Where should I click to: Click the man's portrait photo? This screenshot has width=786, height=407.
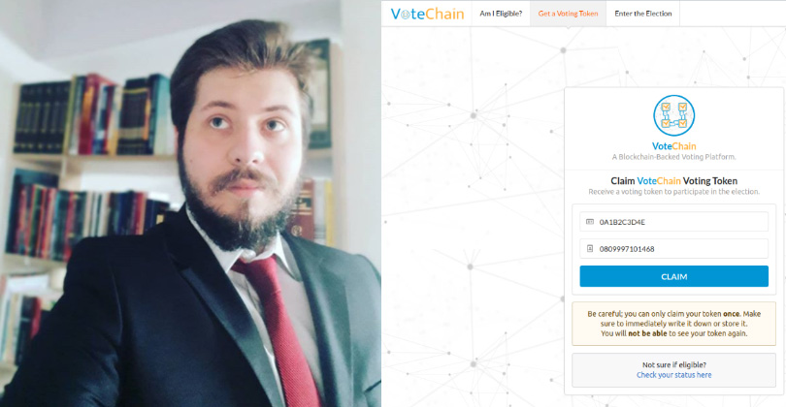pos(190,203)
